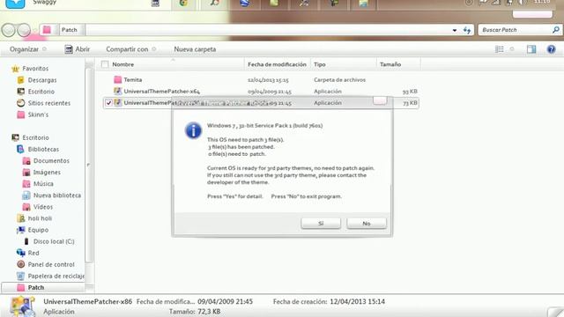Image resolution: width=564 pixels, height=317 pixels.
Task: Go forward with the navigation button
Action: (24, 30)
